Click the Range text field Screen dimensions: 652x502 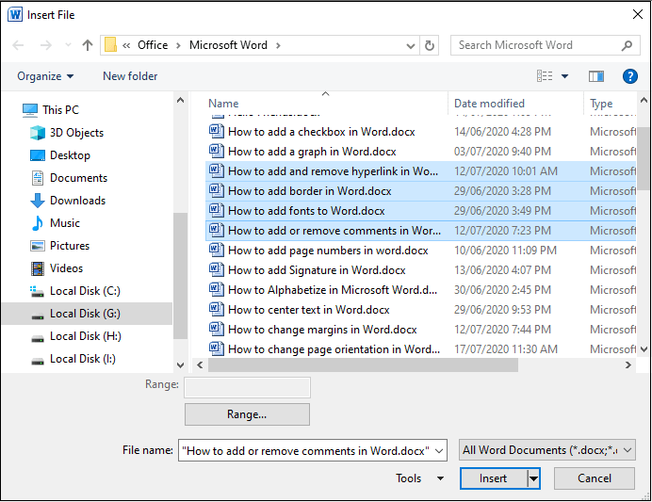(248, 388)
